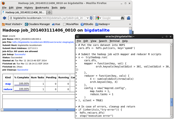Click the terminal scrollbar up arrow
The height and width of the screenshot is (120, 175).
coord(171,45)
